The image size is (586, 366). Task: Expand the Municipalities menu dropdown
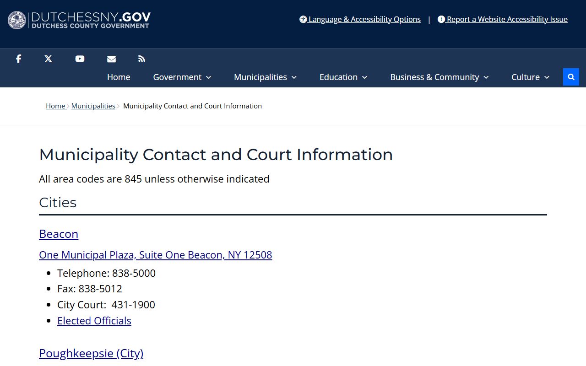click(x=266, y=77)
